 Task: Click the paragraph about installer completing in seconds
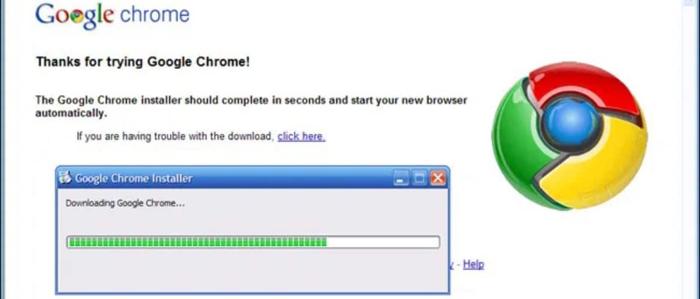pyautogui.click(x=251, y=106)
